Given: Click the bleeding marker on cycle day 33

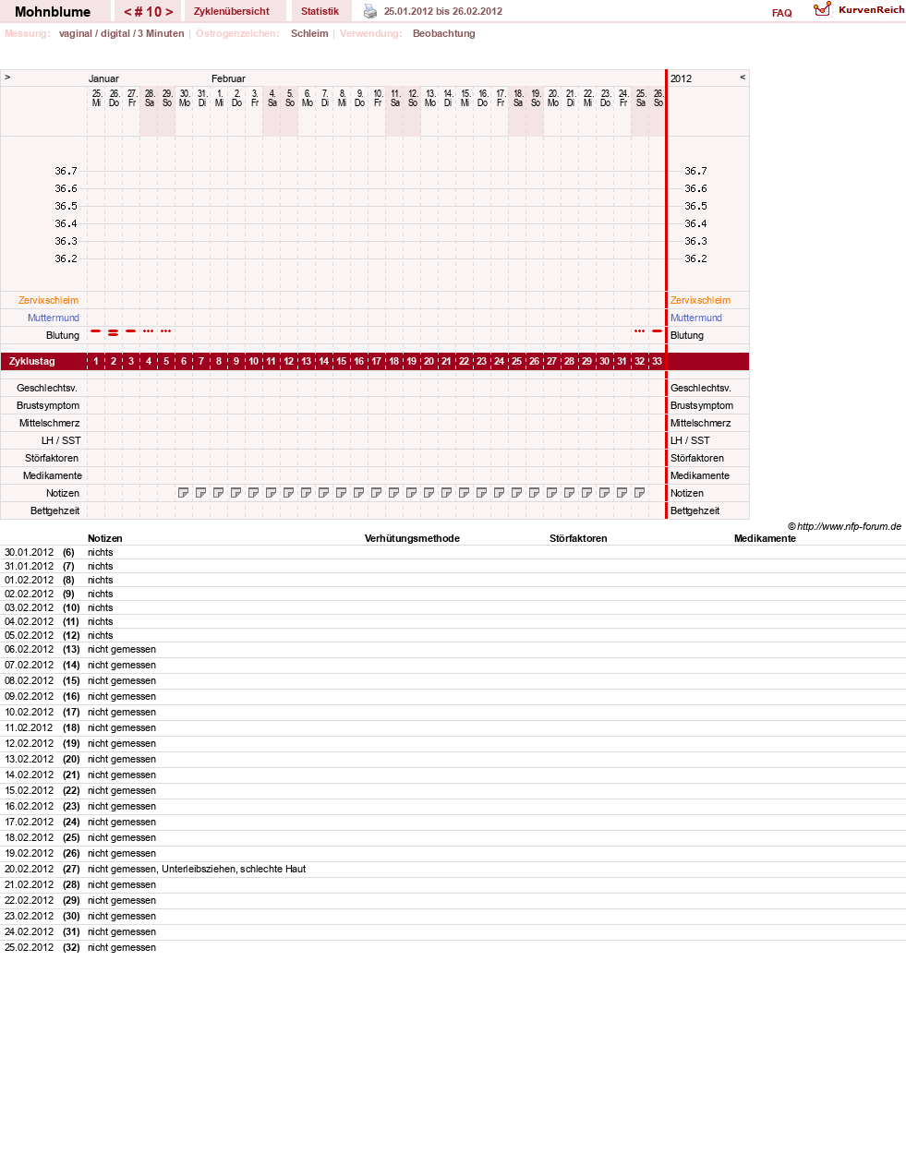Looking at the screenshot, I should pos(657,330).
